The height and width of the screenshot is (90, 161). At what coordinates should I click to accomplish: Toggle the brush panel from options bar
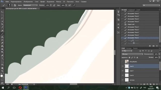click(15, 5)
